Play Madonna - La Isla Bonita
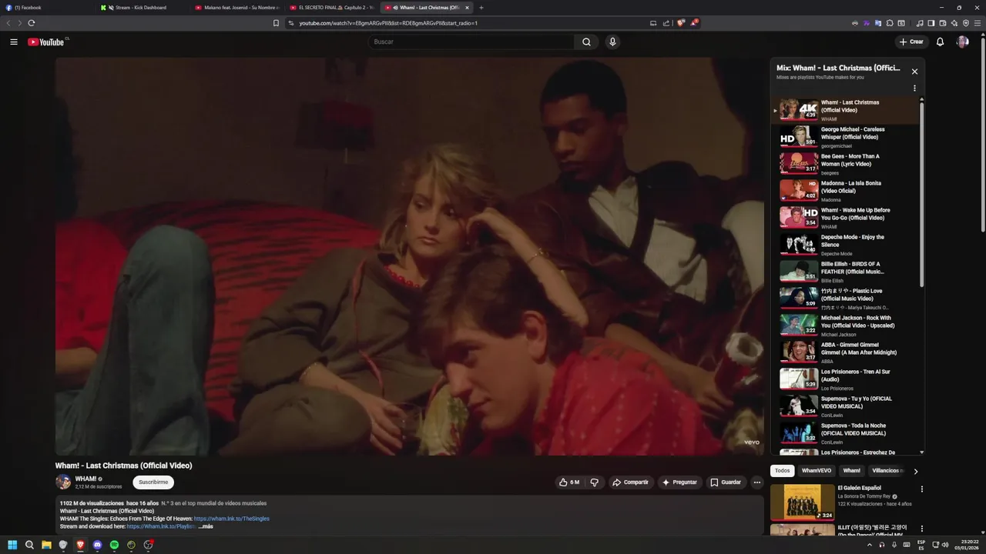The image size is (986, 554). [x=846, y=191]
